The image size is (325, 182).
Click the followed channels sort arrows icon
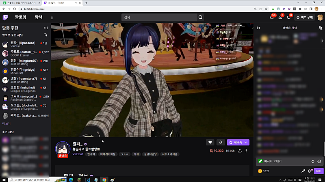[x=45, y=35]
